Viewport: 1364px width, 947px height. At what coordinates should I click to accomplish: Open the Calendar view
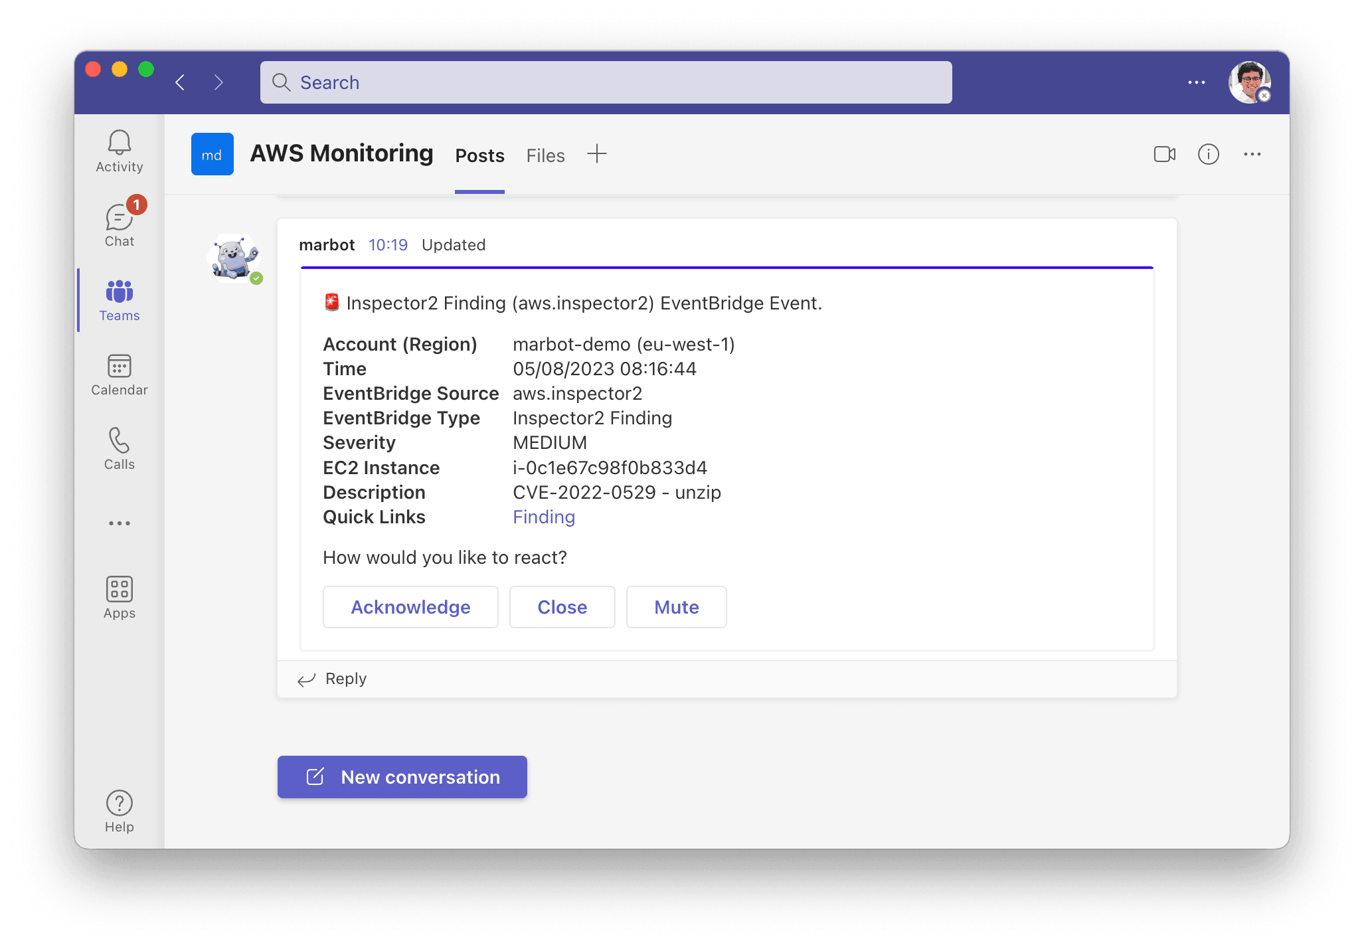[x=120, y=375]
